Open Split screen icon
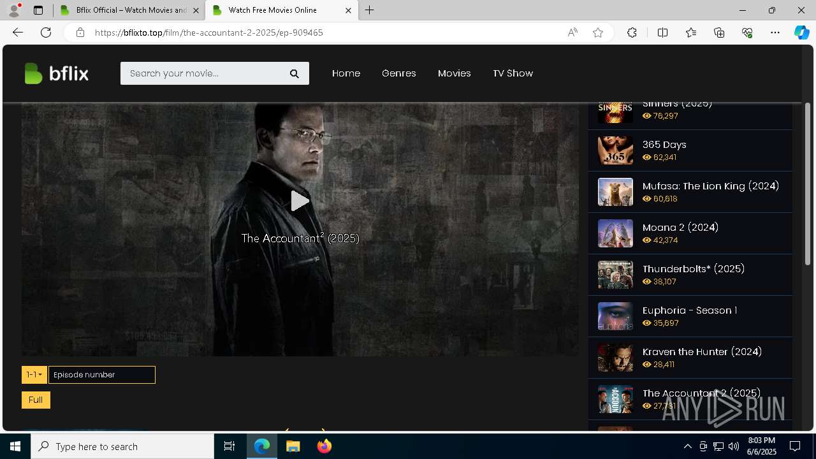 click(662, 33)
